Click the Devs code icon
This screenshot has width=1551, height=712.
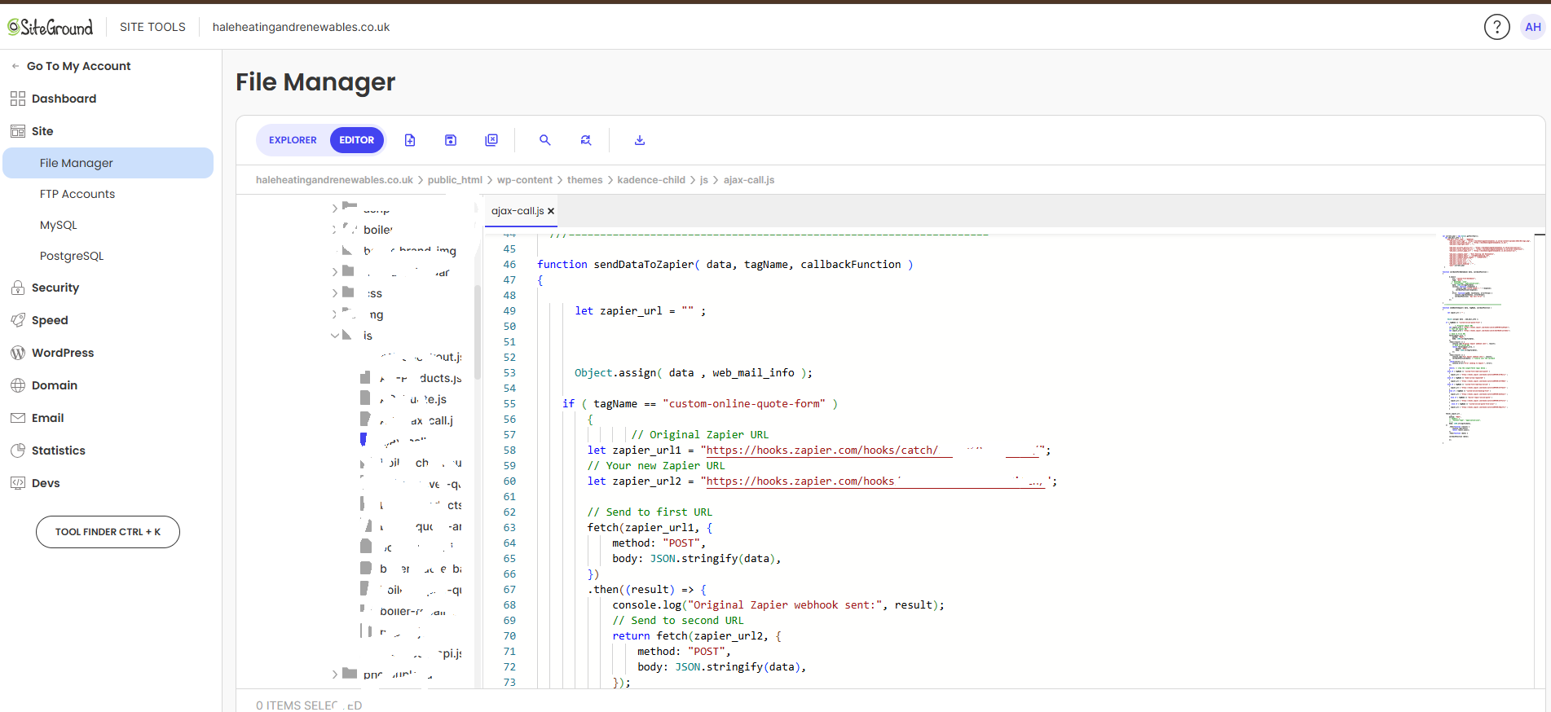coord(18,483)
